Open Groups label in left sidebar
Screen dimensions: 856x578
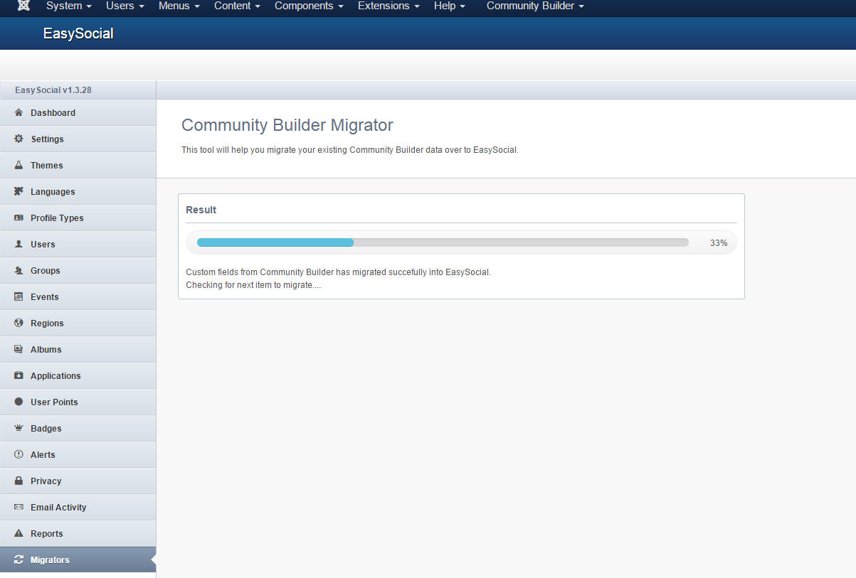46,271
